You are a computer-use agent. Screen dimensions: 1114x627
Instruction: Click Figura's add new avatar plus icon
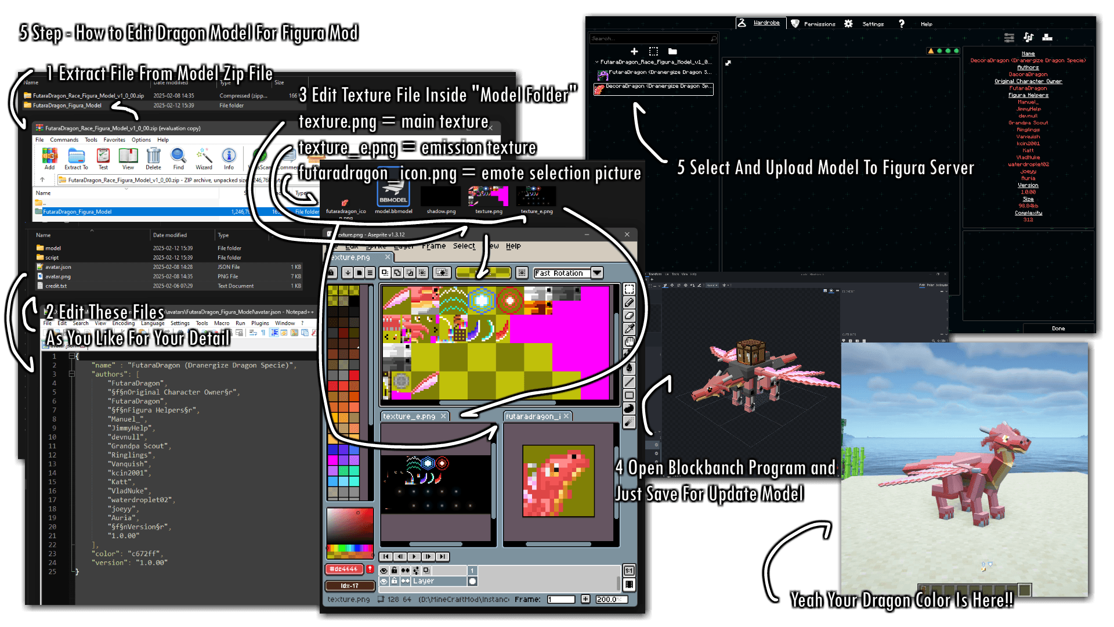point(634,51)
